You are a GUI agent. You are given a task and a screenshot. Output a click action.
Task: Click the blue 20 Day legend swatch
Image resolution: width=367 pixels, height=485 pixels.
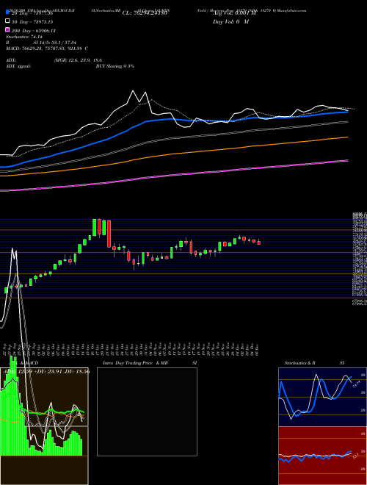[x=8, y=12]
